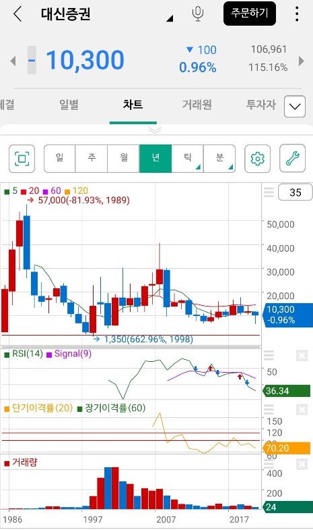Open the 투자자 tab
The image size is (313, 530).
[x=260, y=105]
